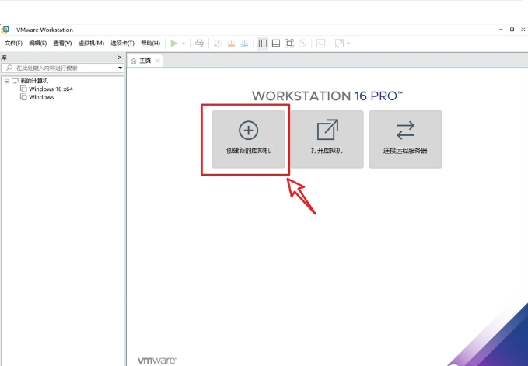528x366 pixels.
Task: Click the Unity mode toolbar icon
Action: (x=302, y=44)
